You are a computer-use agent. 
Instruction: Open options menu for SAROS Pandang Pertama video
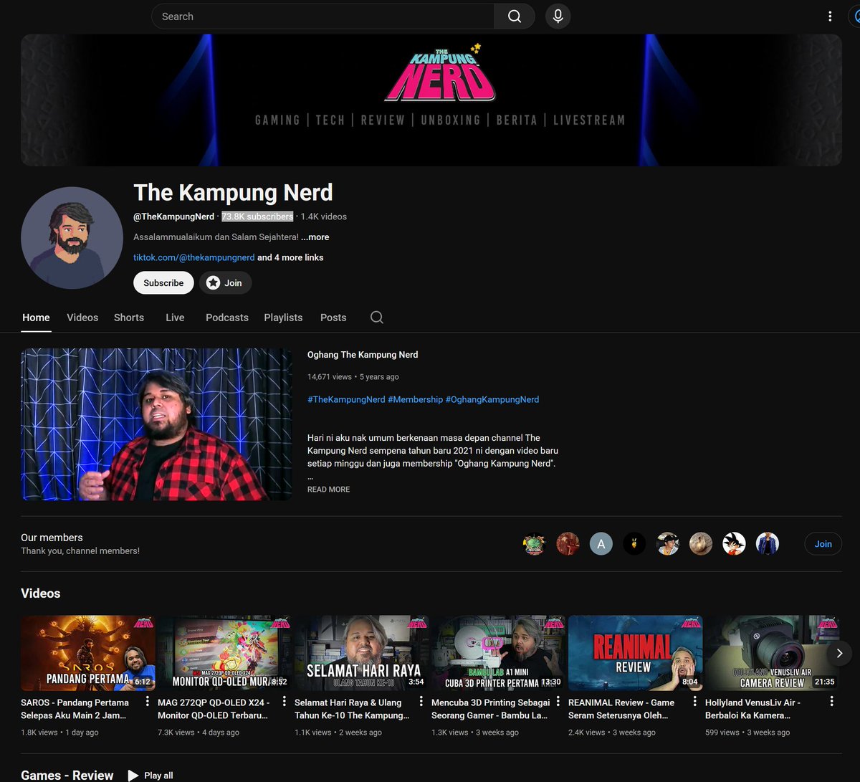pos(148,702)
